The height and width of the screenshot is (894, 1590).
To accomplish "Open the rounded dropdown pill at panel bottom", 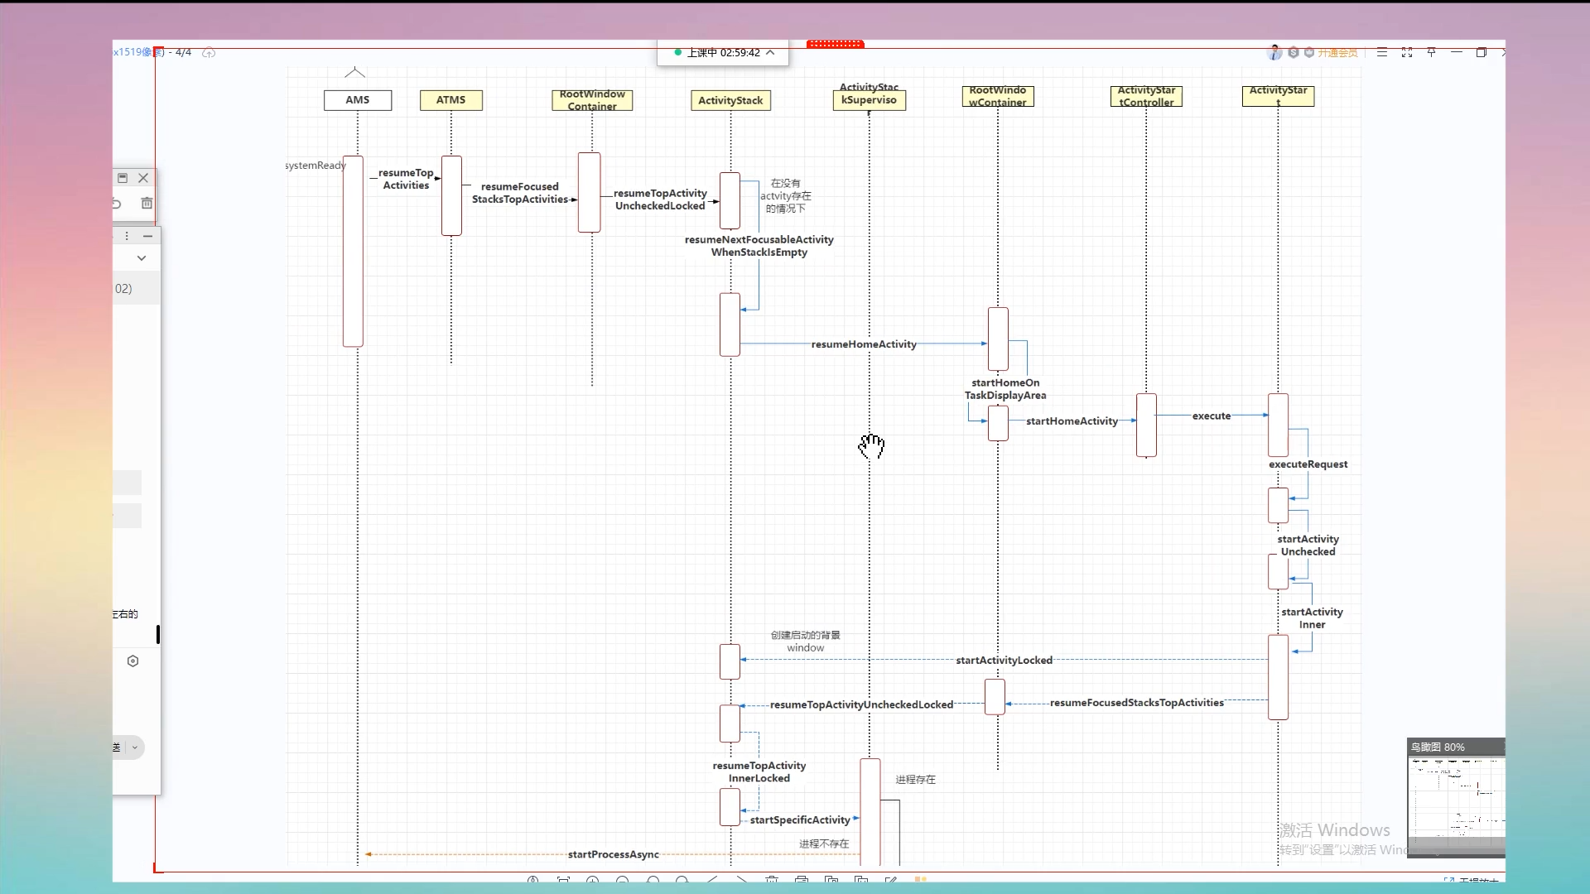I will pyautogui.click(x=133, y=747).
